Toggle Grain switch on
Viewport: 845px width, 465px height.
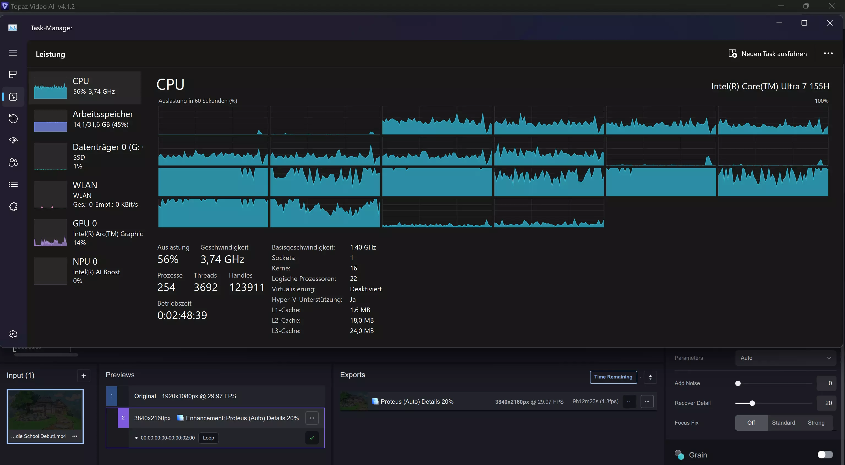tap(825, 455)
